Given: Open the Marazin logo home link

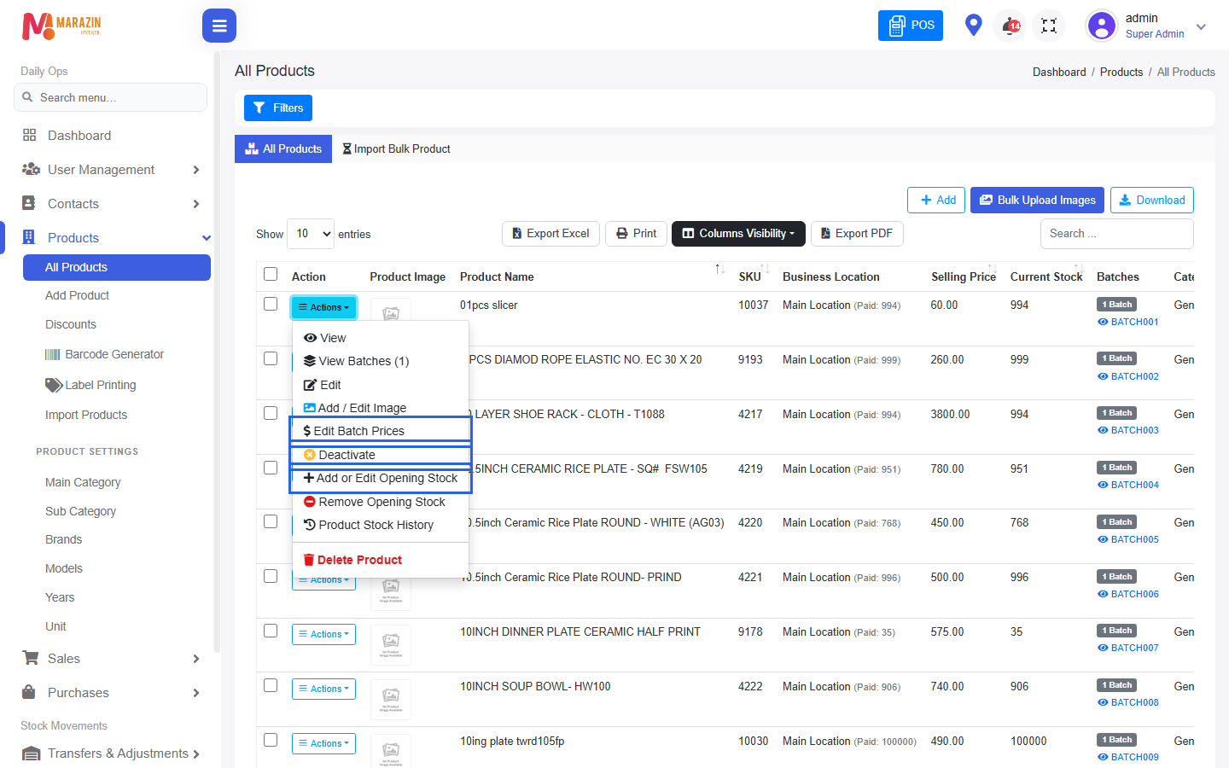Looking at the screenshot, I should tap(61, 26).
